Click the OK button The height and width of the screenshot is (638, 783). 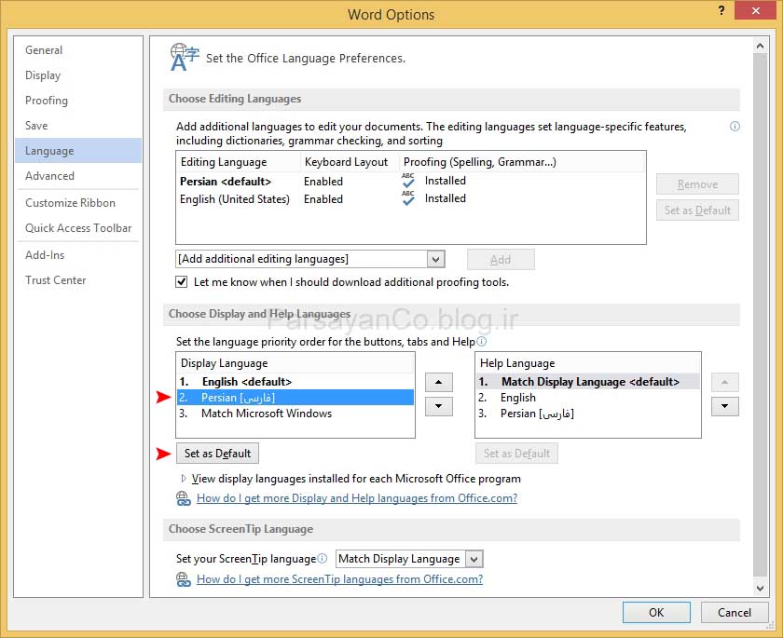pos(656,612)
